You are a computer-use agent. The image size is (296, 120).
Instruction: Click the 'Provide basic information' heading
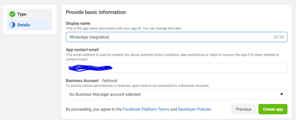(96, 12)
